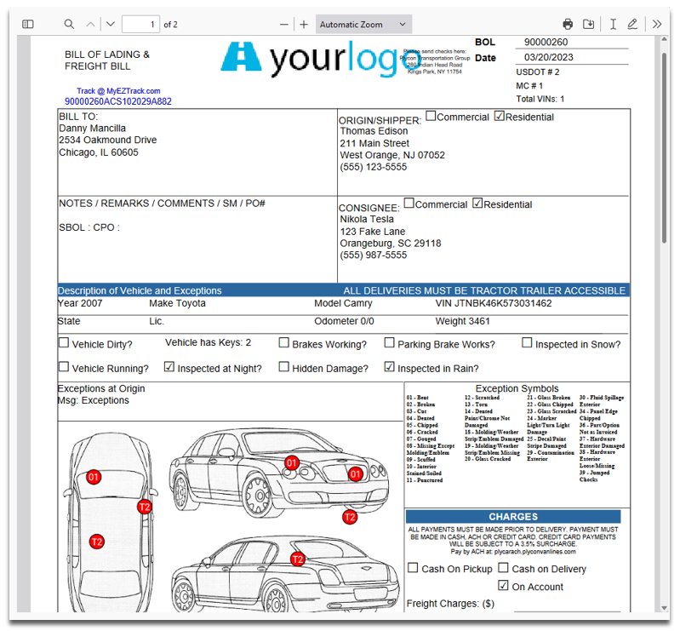Image resolution: width=680 pixels, height=631 pixels.
Task: Click the page number input field
Action: click(140, 25)
